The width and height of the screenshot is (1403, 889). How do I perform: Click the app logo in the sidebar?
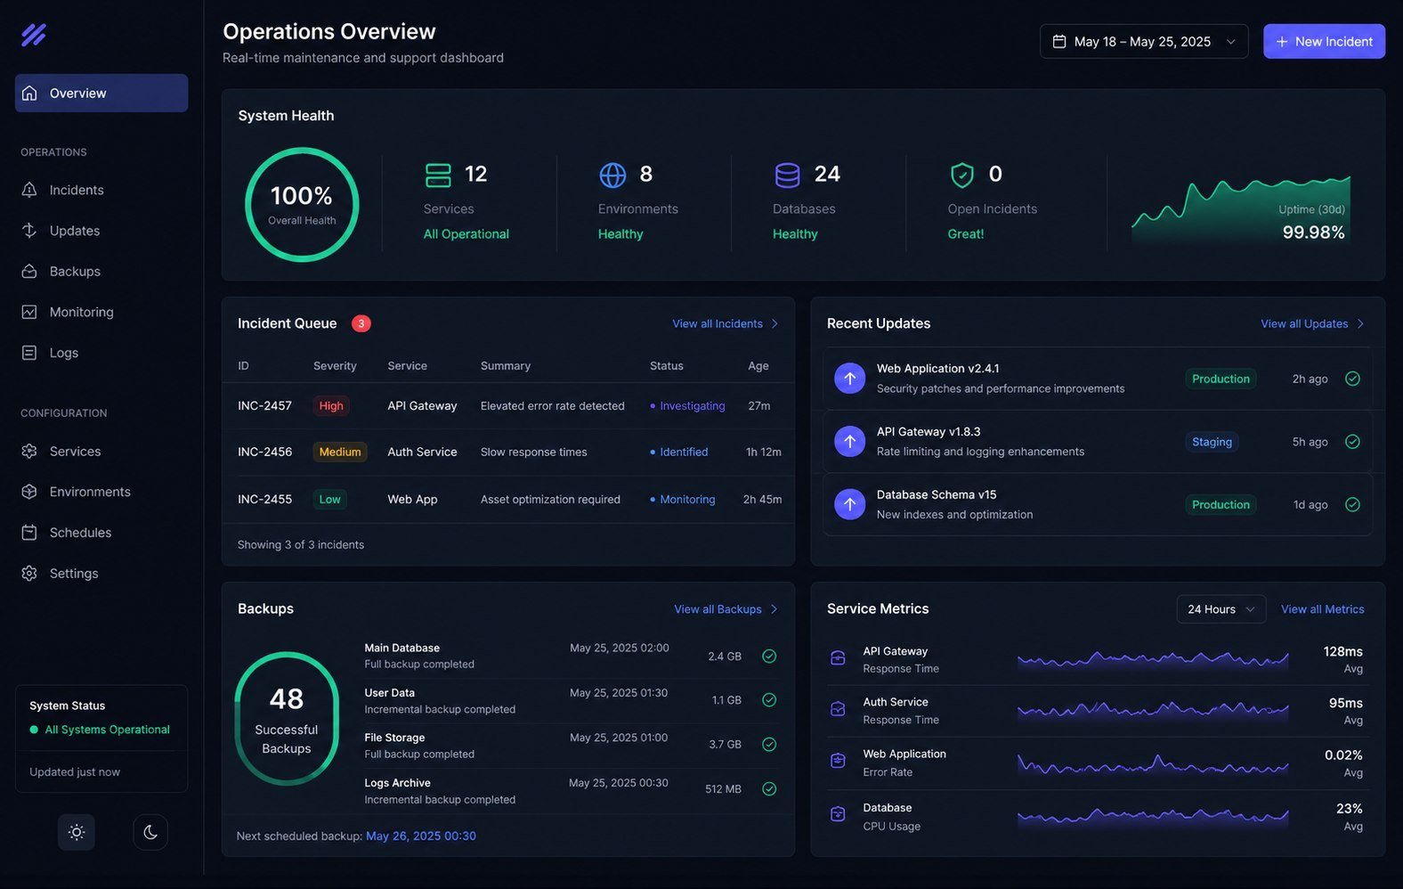click(x=34, y=35)
